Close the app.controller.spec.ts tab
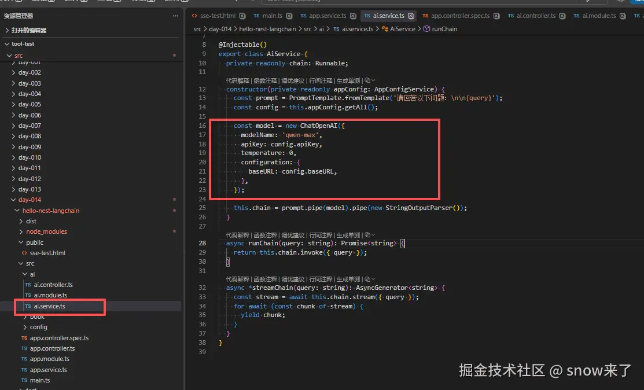644x390 pixels. click(x=496, y=16)
